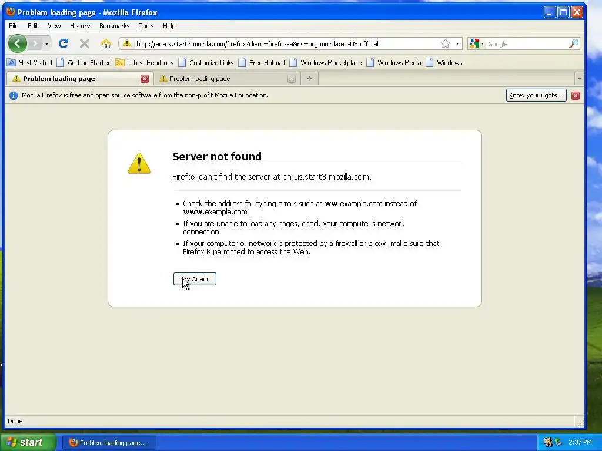Open the Windows Marketplace bookmark
Image resolution: width=602 pixels, height=451 pixels.
tap(326, 62)
